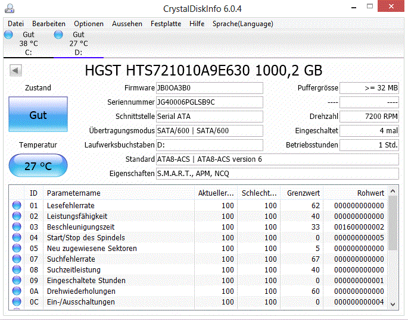Click status orb for Beschleunigungszeit row
This screenshot has width=408, height=320.
click(17, 227)
